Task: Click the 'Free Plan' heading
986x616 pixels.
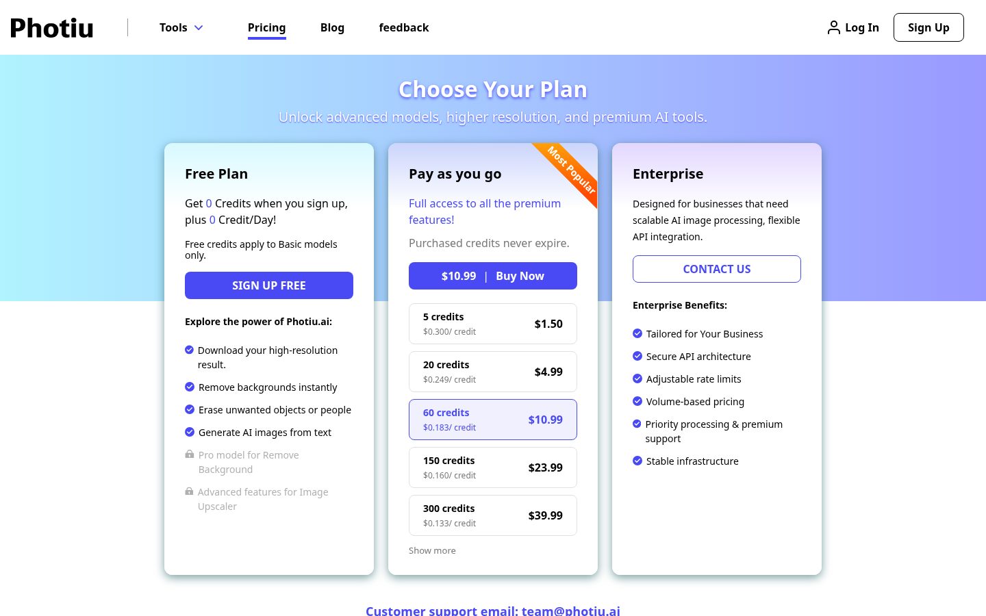Action: coord(216,174)
